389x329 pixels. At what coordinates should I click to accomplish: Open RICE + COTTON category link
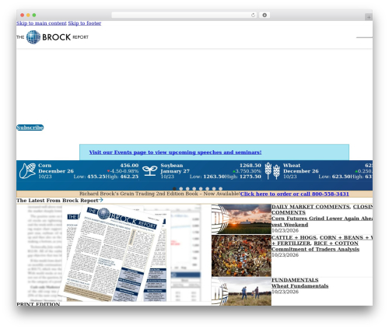336,243
